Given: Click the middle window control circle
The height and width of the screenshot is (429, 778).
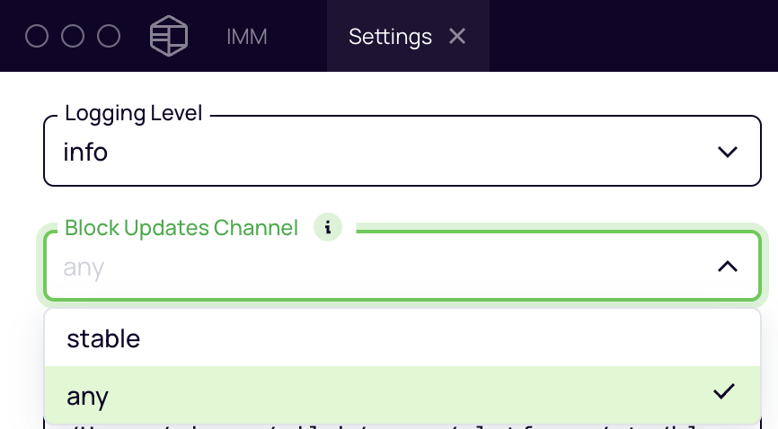Looking at the screenshot, I should click(73, 36).
